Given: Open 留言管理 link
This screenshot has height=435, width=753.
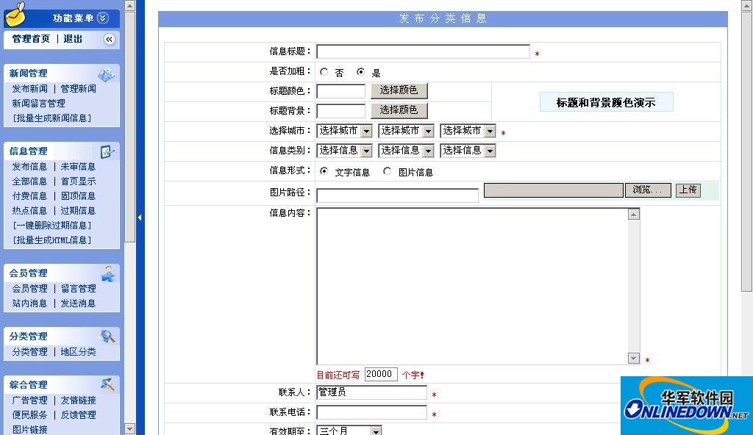Looking at the screenshot, I should [x=78, y=289].
